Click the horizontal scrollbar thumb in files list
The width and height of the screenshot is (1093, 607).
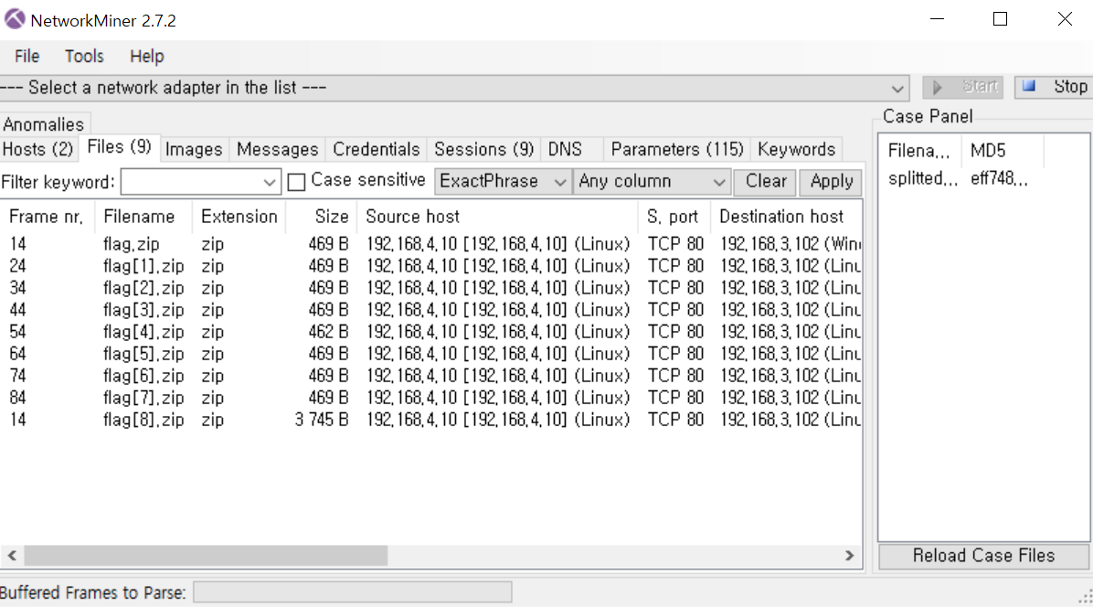206,556
